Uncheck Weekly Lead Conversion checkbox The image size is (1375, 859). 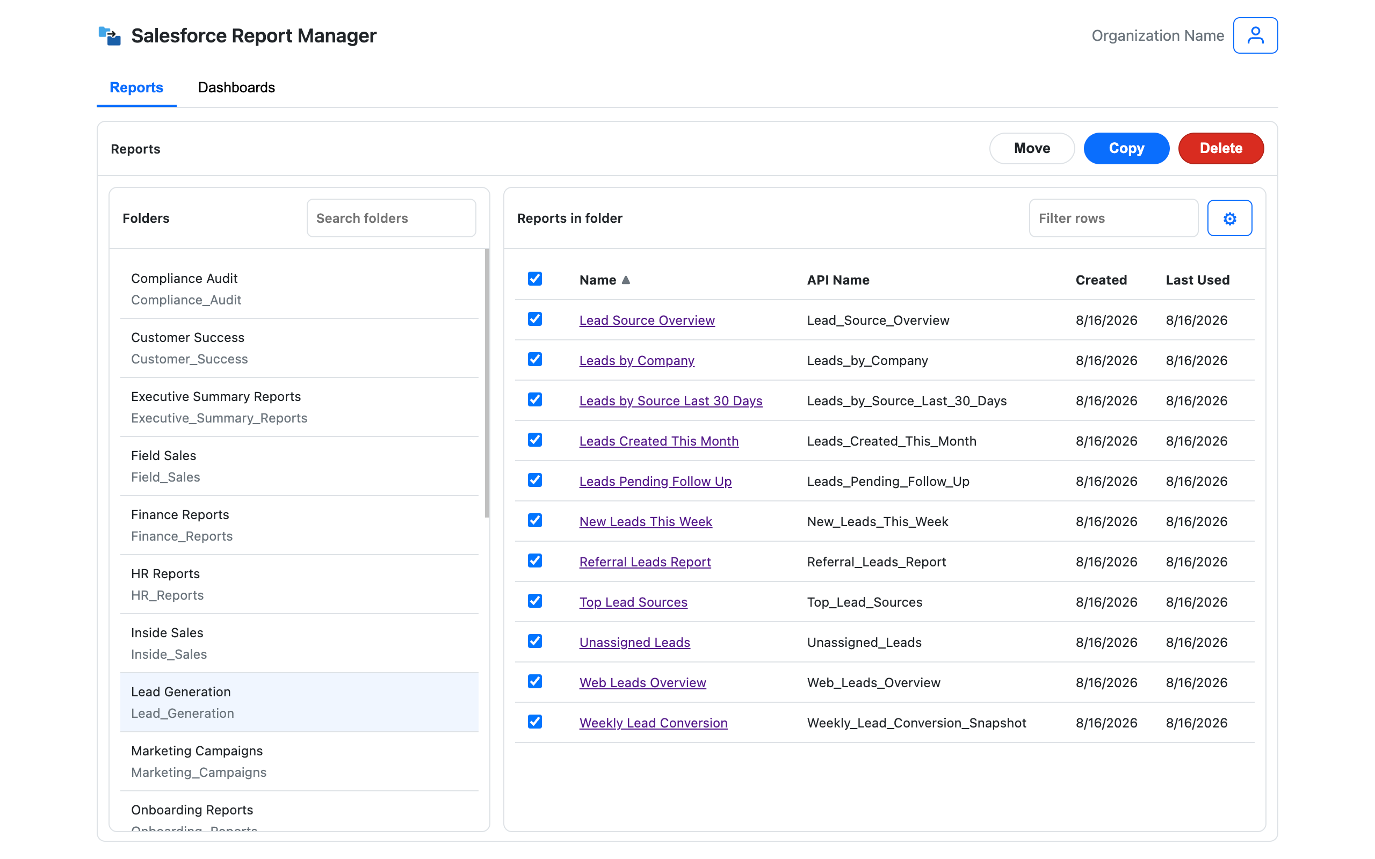pyautogui.click(x=534, y=722)
